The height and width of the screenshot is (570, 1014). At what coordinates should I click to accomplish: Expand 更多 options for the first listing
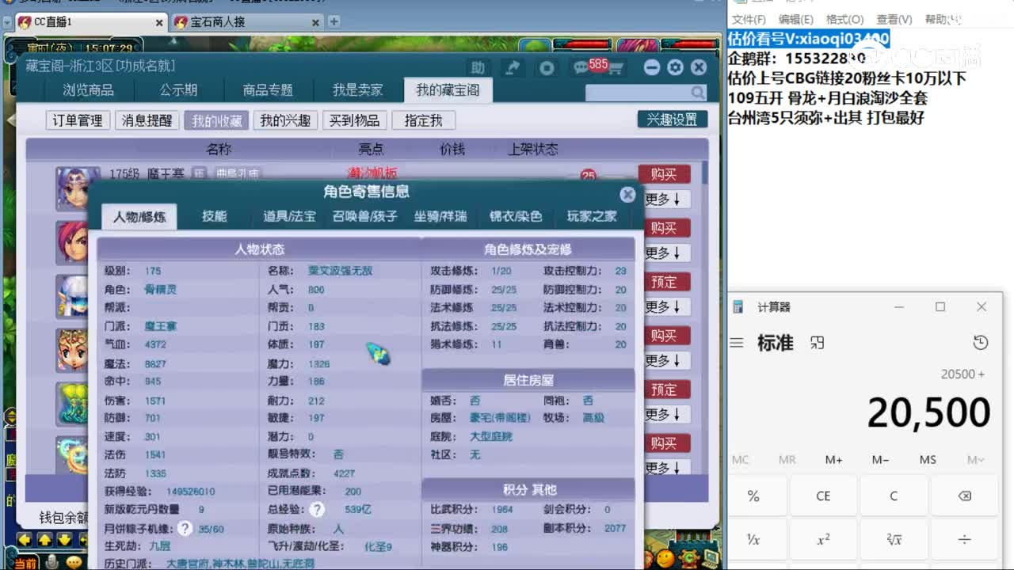664,199
